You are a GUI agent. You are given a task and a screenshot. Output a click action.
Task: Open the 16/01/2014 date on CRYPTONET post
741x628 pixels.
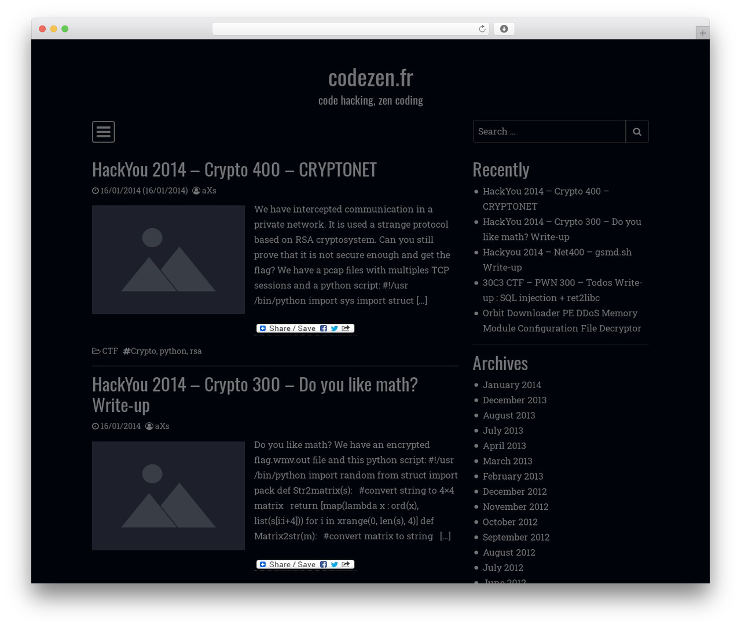tap(120, 191)
